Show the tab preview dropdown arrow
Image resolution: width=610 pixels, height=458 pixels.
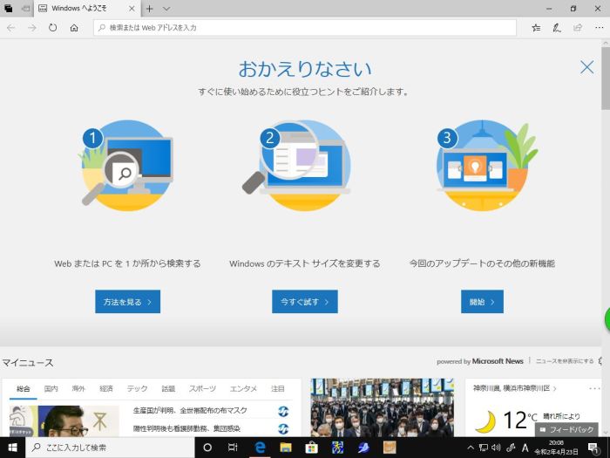[x=166, y=8]
